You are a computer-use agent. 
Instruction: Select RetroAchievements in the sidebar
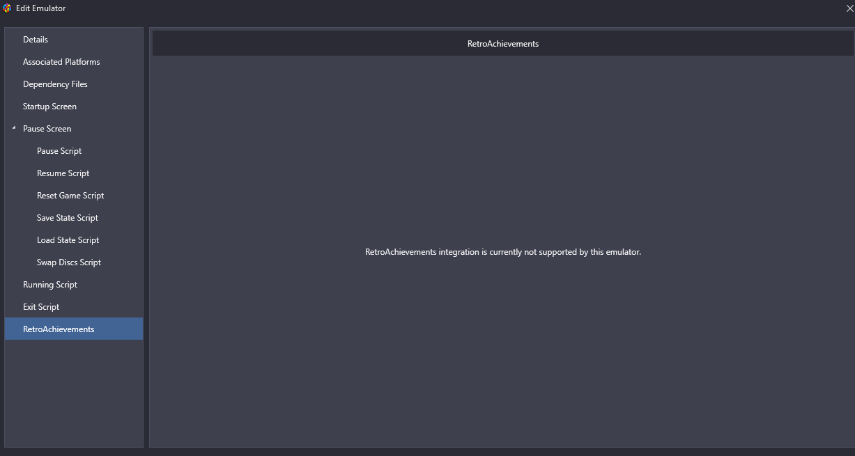[x=59, y=329]
